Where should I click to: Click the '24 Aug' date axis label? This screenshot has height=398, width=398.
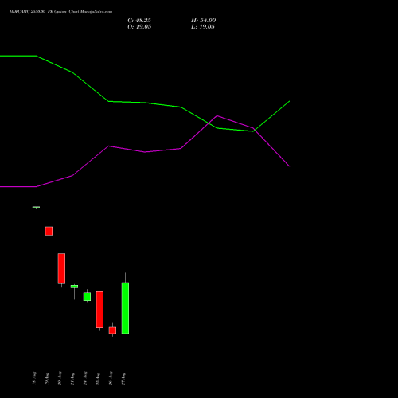click(85, 378)
